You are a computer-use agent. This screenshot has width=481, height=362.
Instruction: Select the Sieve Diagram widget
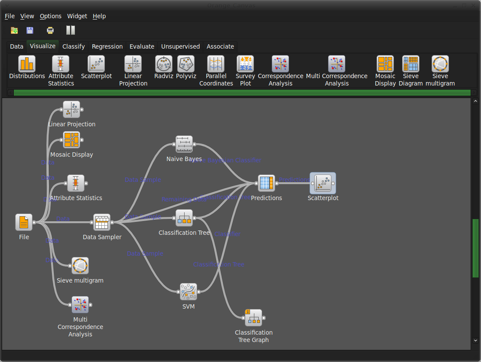410,64
